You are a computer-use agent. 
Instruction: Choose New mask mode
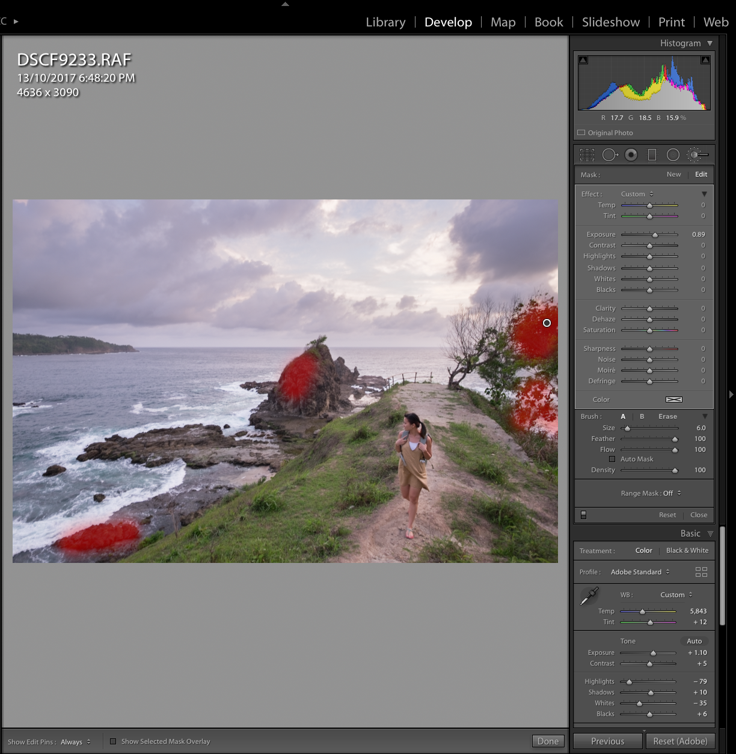click(x=673, y=174)
